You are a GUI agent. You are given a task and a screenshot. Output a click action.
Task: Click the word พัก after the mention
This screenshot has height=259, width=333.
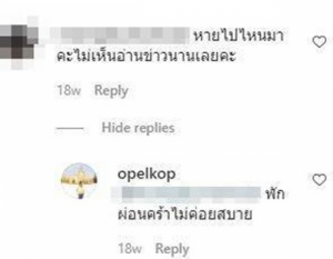pos(275,193)
